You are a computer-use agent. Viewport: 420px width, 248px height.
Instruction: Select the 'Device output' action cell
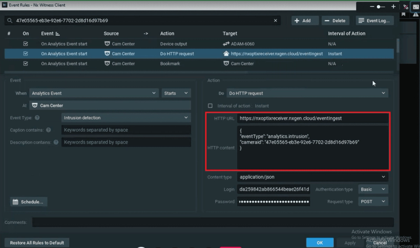pos(174,44)
